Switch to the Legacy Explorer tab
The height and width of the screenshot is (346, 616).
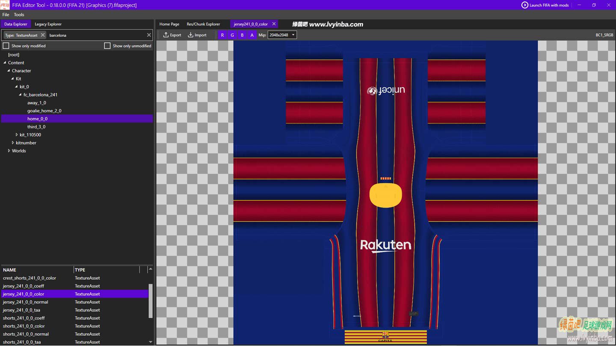[x=48, y=24]
